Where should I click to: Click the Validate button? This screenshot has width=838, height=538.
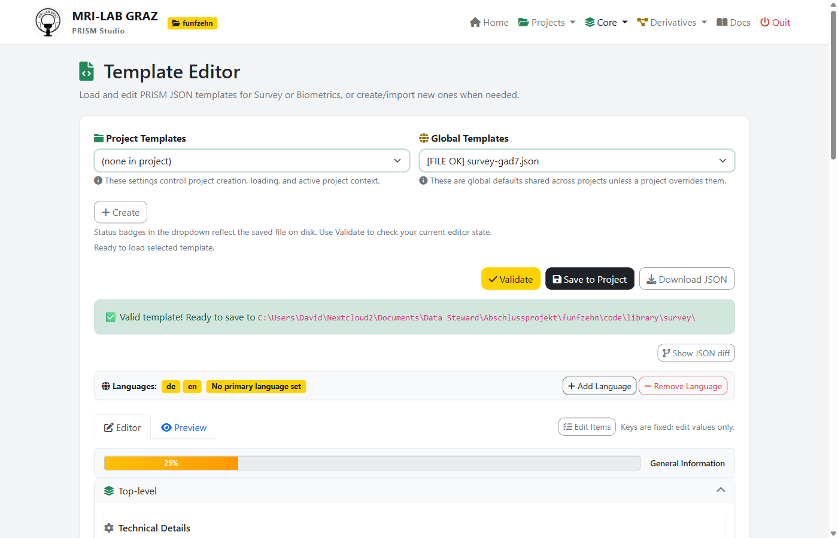click(511, 279)
